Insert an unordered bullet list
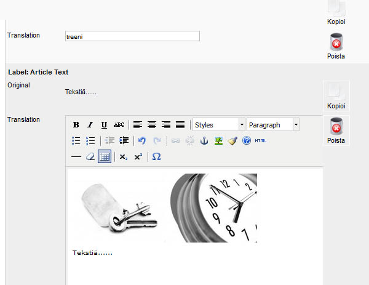 (76, 141)
